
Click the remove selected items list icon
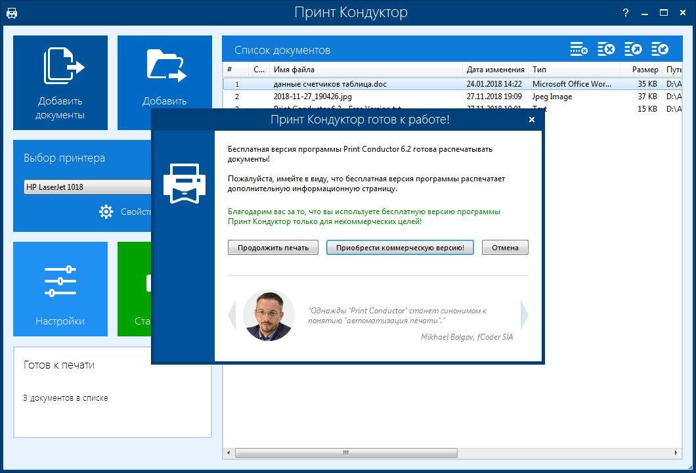pos(579,49)
